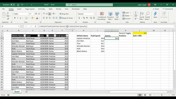Toggle the AutoSave switch
The width and height of the screenshot is (176, 99).
click(x=13, y=5)
